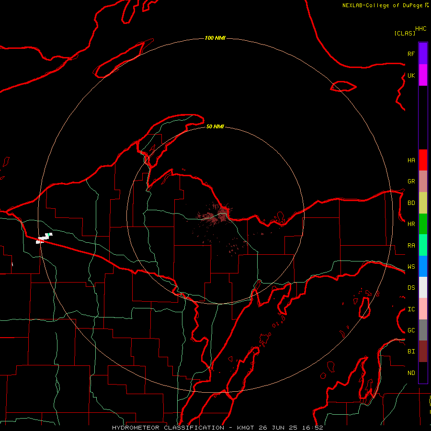Click the KMQT radar site identifier

pos(246,428)
